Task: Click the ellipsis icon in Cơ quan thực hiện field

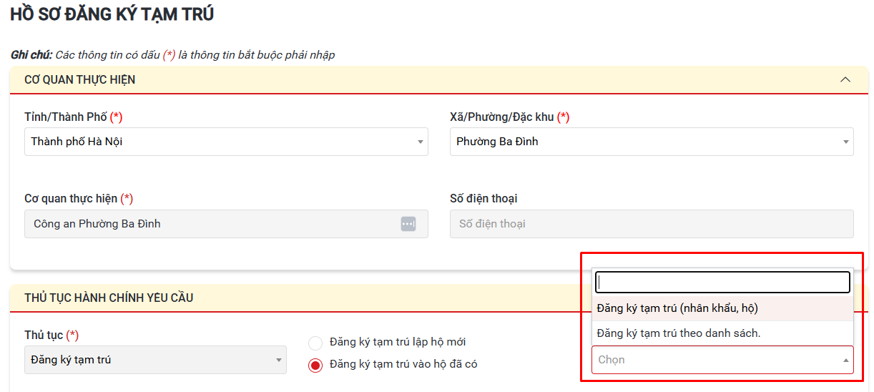Action: click(408, 224)
